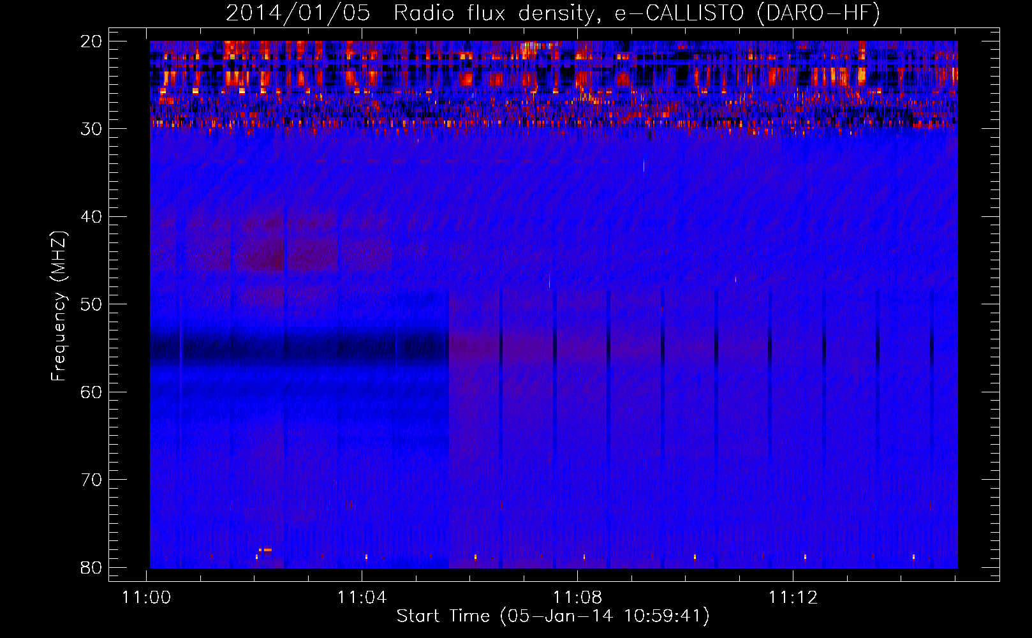The width and height of the screenshot is (1032, 638).
Task: Click the '50' frequency tick label
Action: (x=92, y=304)
